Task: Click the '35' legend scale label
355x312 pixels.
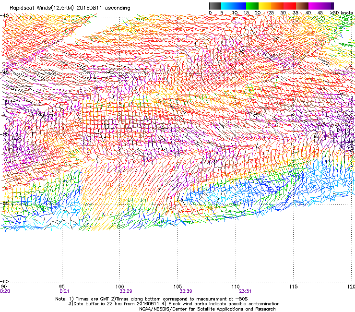Action: pyautogui.click(x=296, y=12)
